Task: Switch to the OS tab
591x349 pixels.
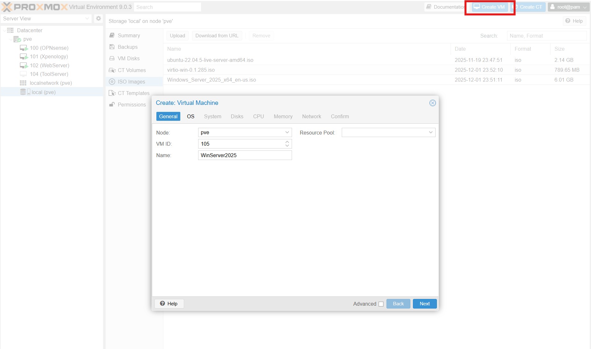Action: point(191,116)
